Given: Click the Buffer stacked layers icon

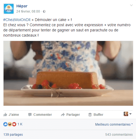Looking at the screenshot, I should [90, 115].
